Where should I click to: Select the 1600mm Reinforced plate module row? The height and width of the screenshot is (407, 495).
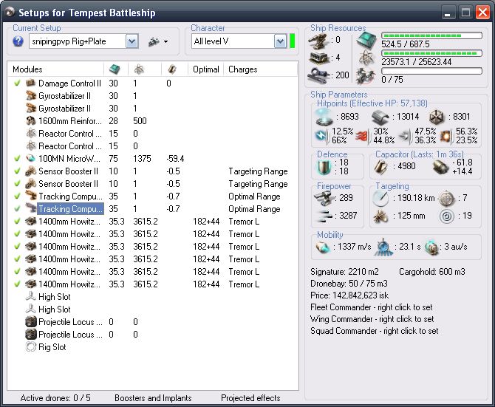click(69, 121)
